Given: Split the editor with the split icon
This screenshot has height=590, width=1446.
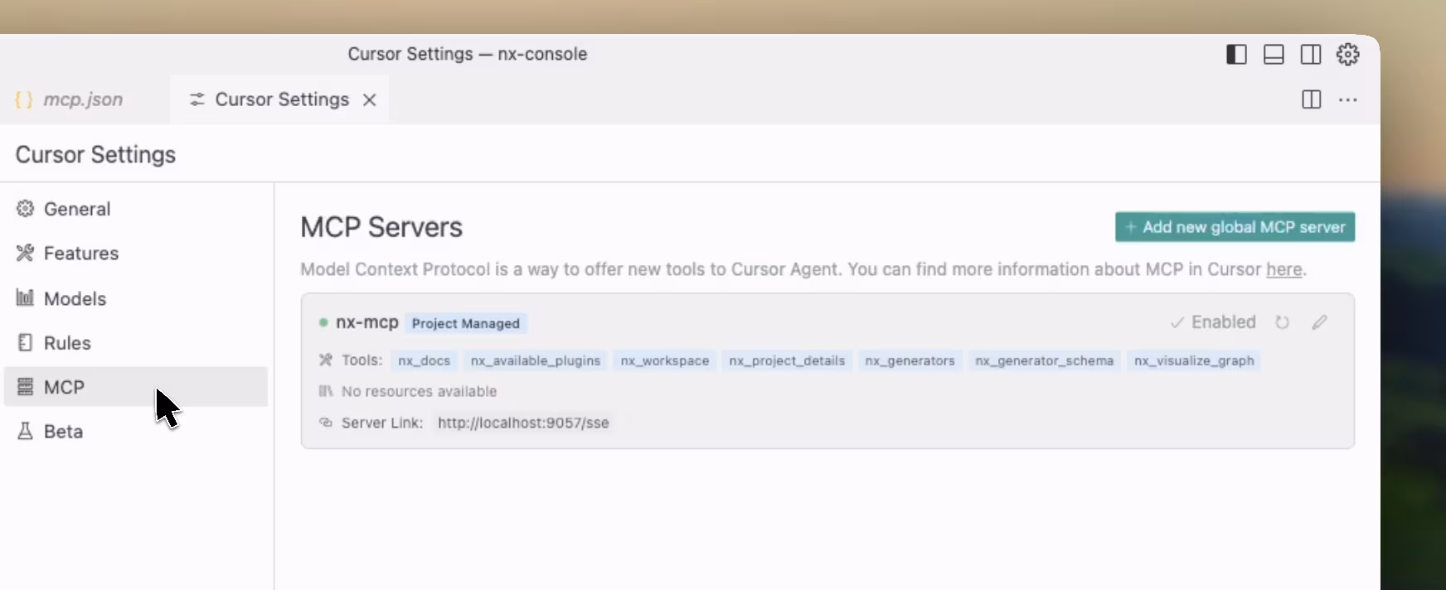Looking at the screenshot, I should (1311, 100).
